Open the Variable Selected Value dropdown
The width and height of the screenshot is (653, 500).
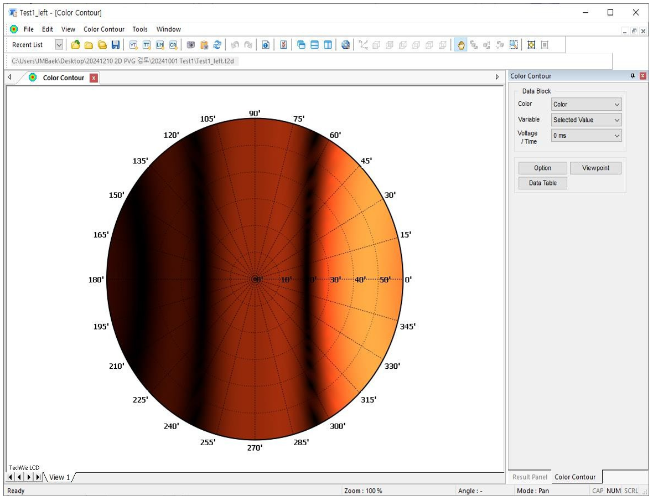point(586,120)
